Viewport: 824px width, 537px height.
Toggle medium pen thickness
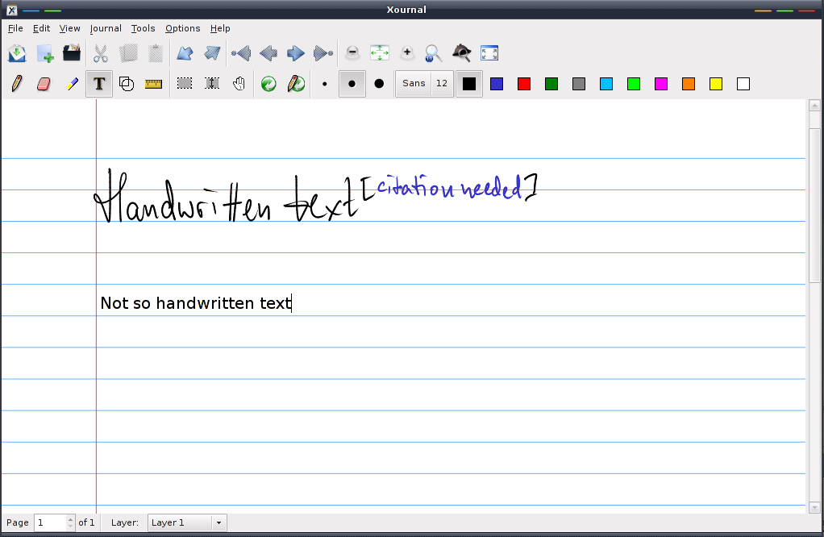point(352,83)
